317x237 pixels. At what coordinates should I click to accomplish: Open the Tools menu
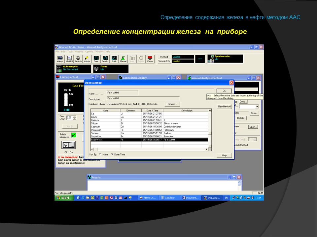pyautogui.click(x=70, y=52)
